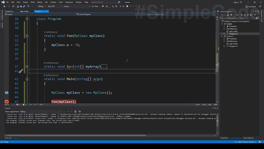
Task: Switch to the Output tab
Action: (x=16, y=138)
